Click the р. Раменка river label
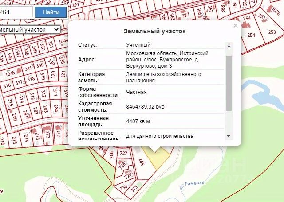 pyautogui.click(x=192, y=185)
